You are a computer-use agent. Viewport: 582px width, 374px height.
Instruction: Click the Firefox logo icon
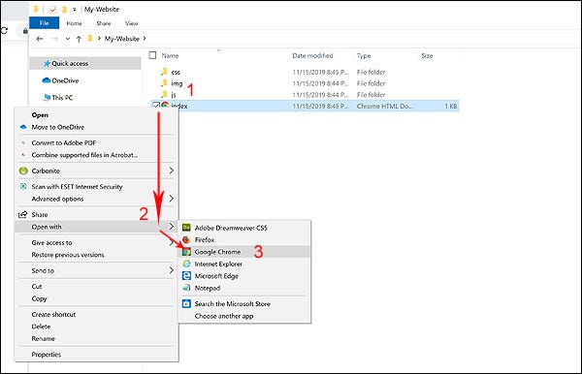pos(186,240)
